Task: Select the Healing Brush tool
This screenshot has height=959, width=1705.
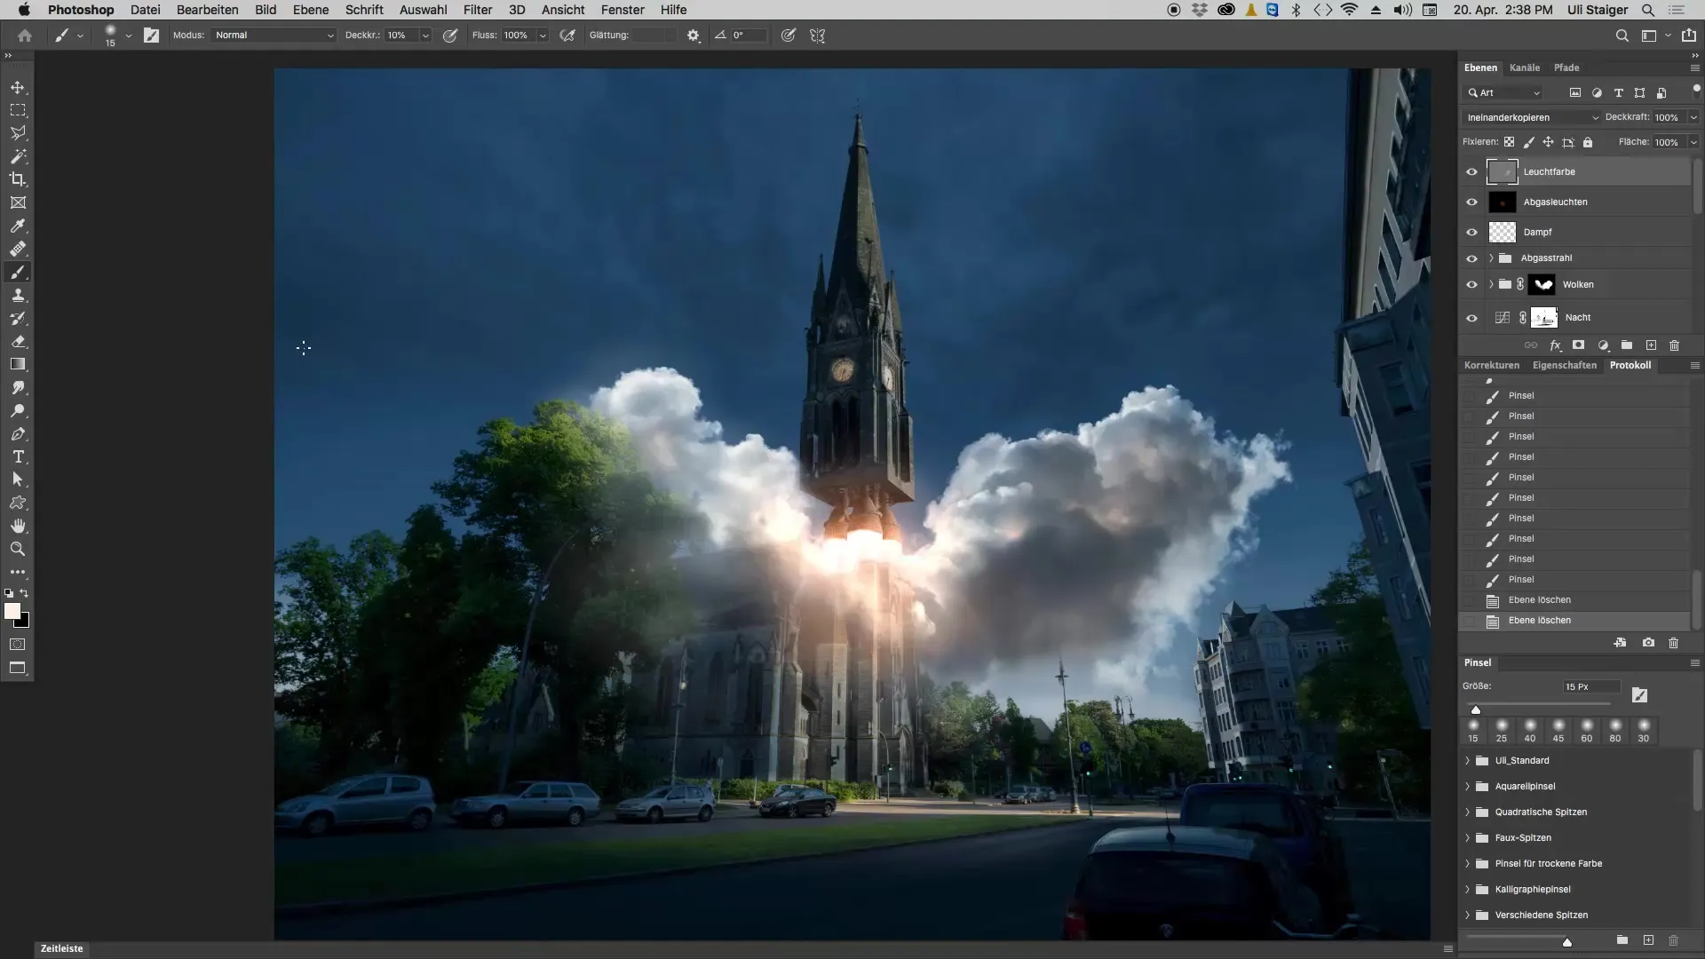Action: point(18,249)
